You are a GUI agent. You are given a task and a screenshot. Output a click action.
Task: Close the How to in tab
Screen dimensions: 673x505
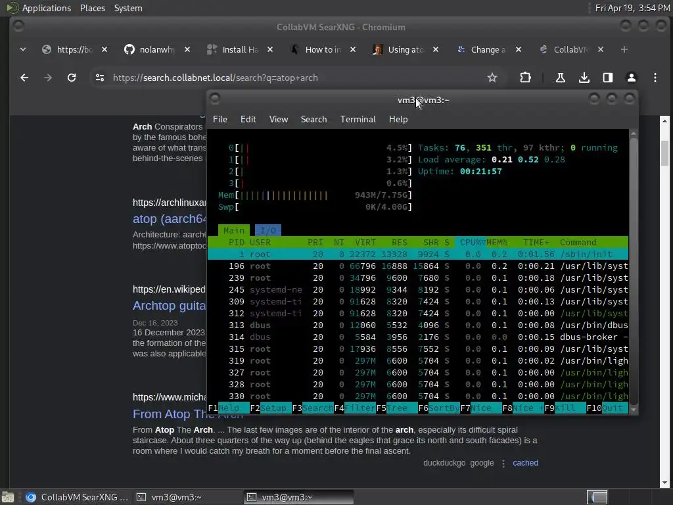click(x=353, y=49)
